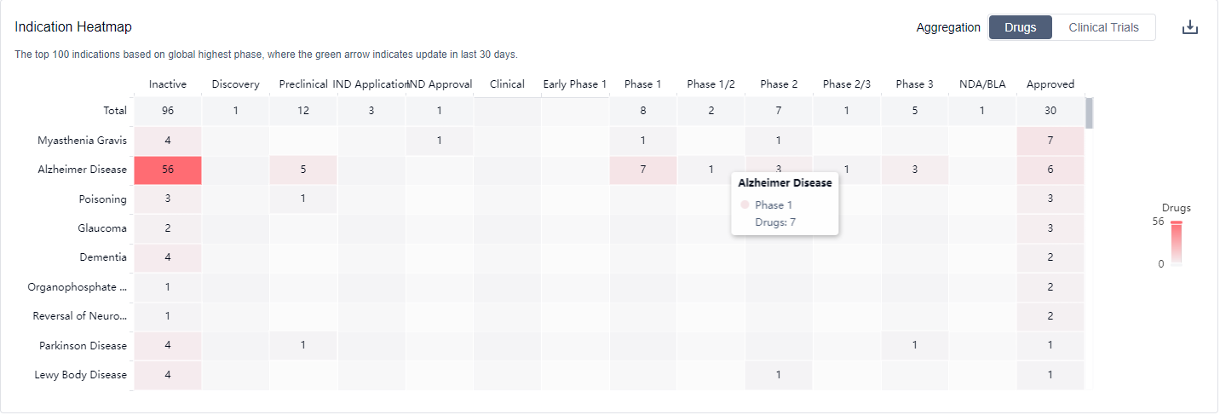Click the NDA/BLA column header
Image resolution: width=1220 pixels, height=415 pixels.
982,84
